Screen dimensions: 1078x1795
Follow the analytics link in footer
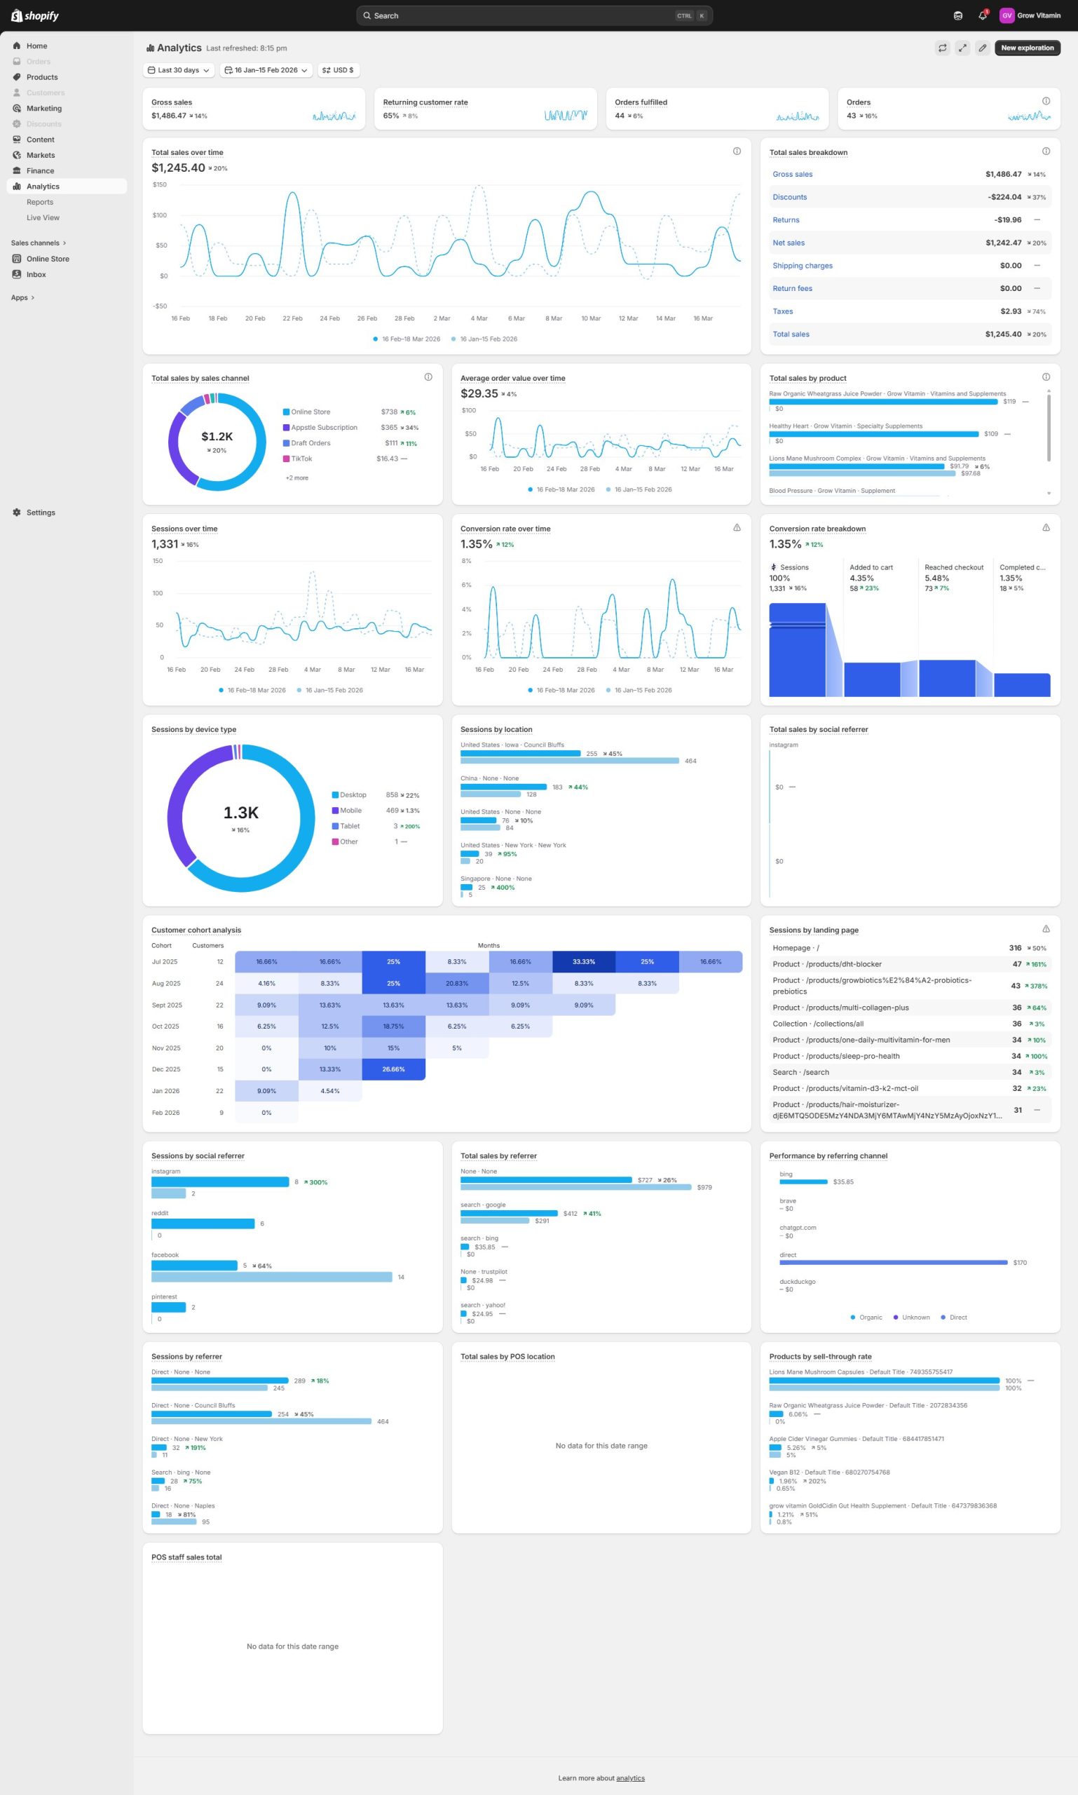630,1777
